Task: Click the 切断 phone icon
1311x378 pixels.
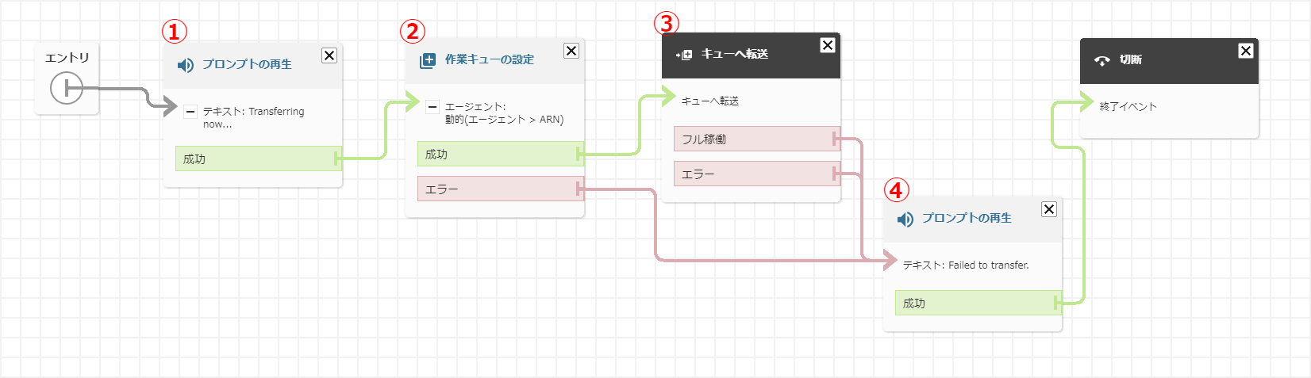Action: 1101,60
